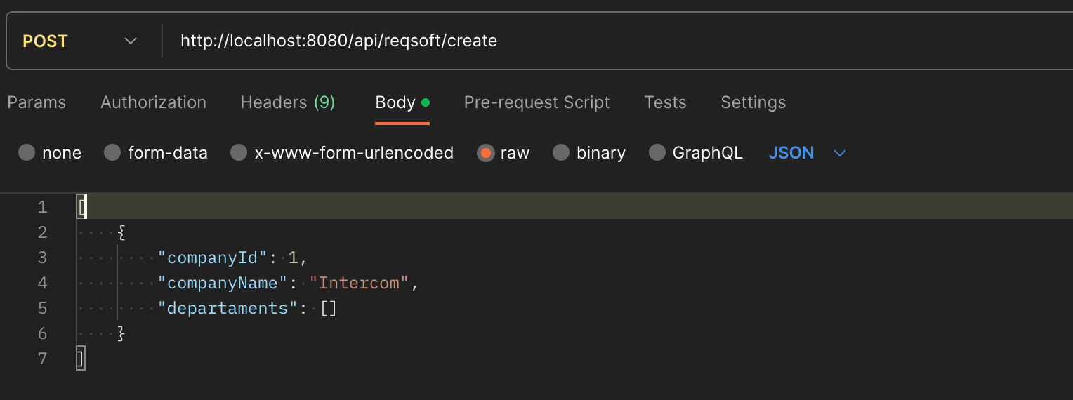The image size is (1073, 400).
Task: Switch to the Tests tab
Action: [x=665, y=102]
